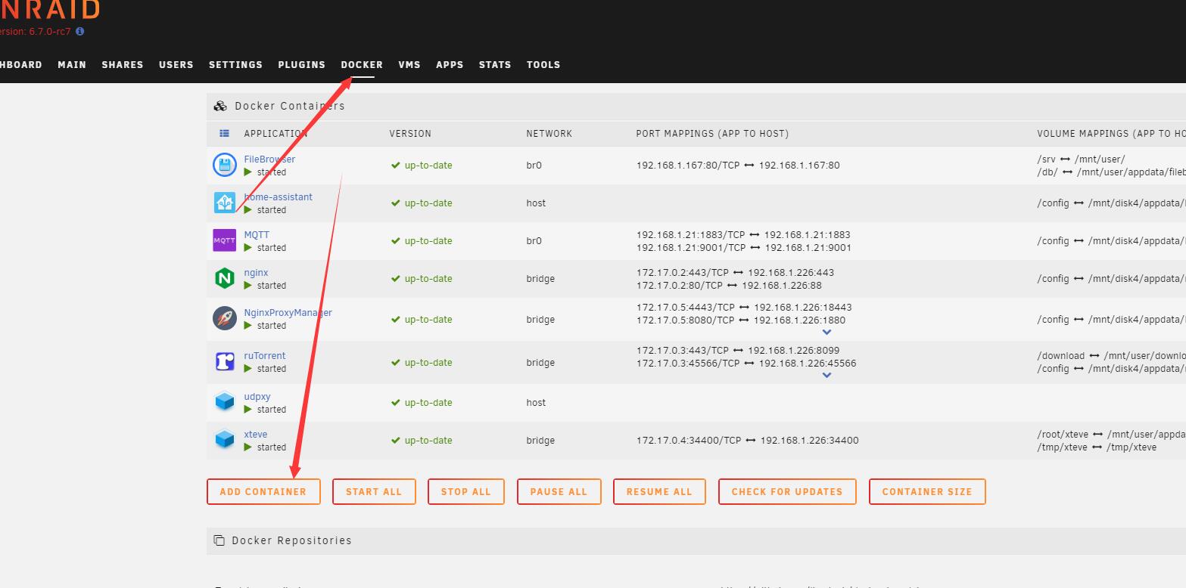This screenshot has height=588, width=1186.
Task: Click the udpxy host network cell
Action: click(x=536, y=402)
